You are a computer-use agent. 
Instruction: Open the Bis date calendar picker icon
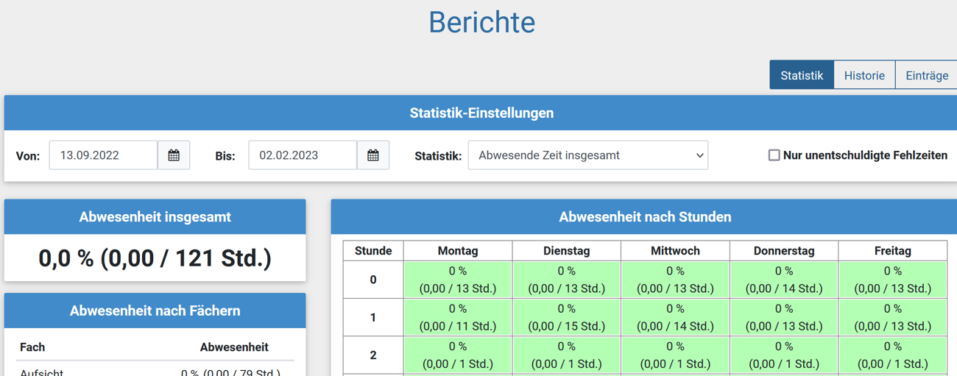pos(373,155)
